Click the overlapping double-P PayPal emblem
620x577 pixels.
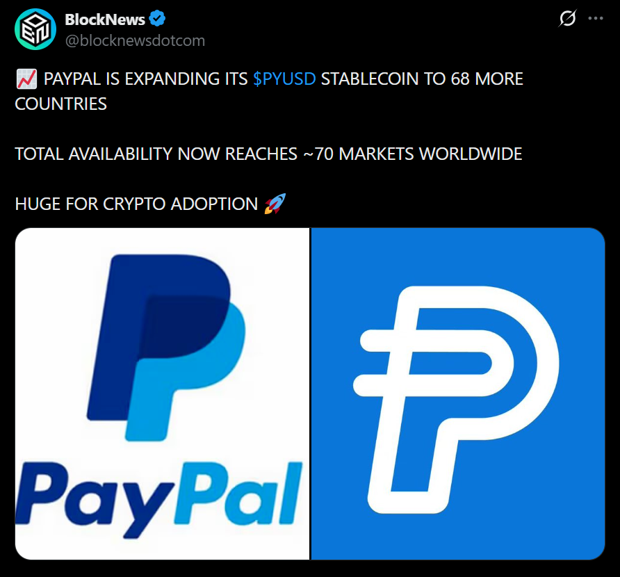click(166, 347)
